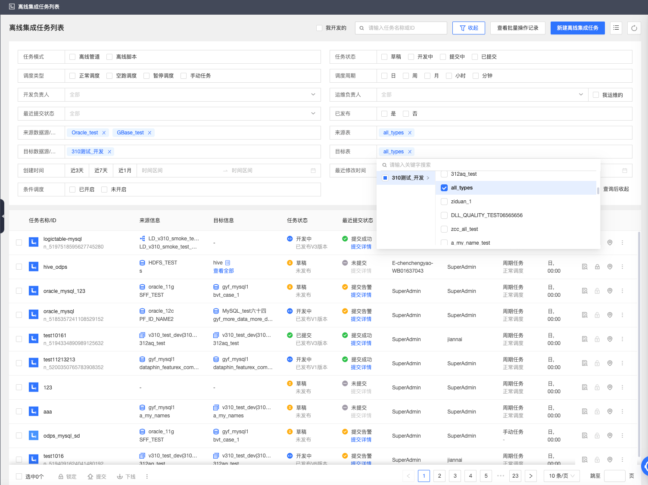Click the list view settings icon in header
The width and height of the screenshot is (648, 485).
(x=616, y=28)
